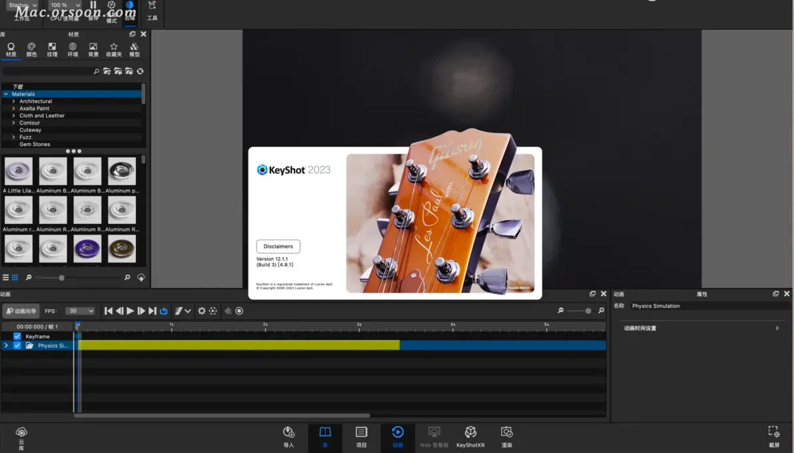The image size is (794, 453).
Task: Open the Animation Wizard
Action: click(x=21, y=311)
